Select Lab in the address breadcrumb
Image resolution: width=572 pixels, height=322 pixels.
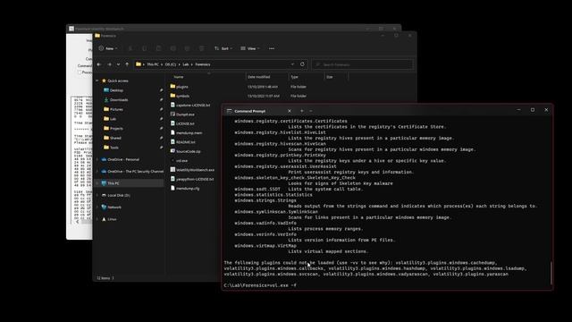tap(186, 64)
